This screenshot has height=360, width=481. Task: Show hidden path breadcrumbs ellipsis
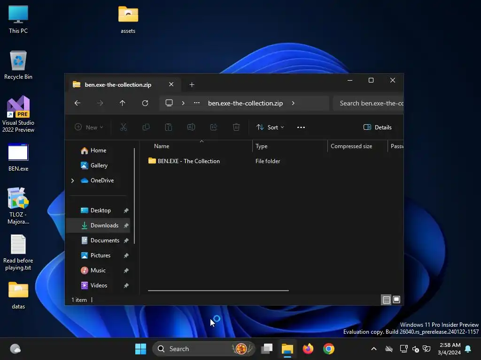click(x=197, y=103)
